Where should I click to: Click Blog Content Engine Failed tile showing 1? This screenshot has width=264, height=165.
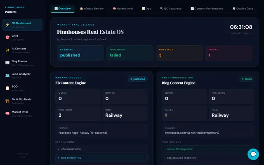pyautogui.click(x=184, y=113)
